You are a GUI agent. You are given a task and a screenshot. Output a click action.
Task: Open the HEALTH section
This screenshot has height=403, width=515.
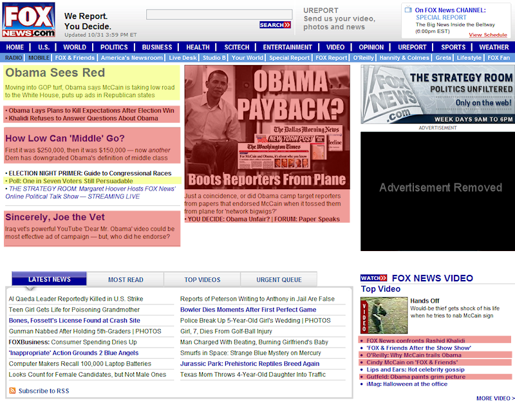point(198,47)
